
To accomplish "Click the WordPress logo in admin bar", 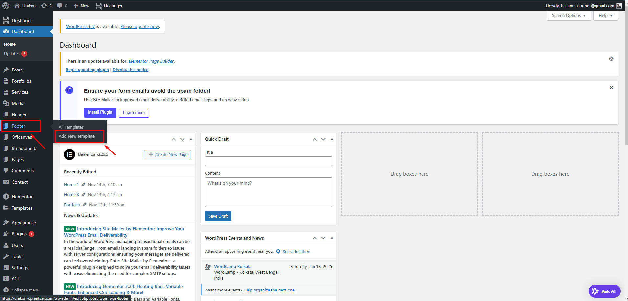I will pos(6,6).
